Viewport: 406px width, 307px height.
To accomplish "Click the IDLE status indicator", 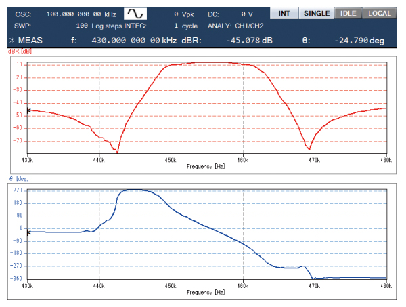I will click(348, 14).
